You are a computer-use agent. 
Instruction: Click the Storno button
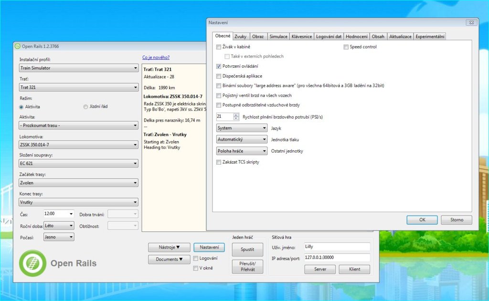point(457,220)
